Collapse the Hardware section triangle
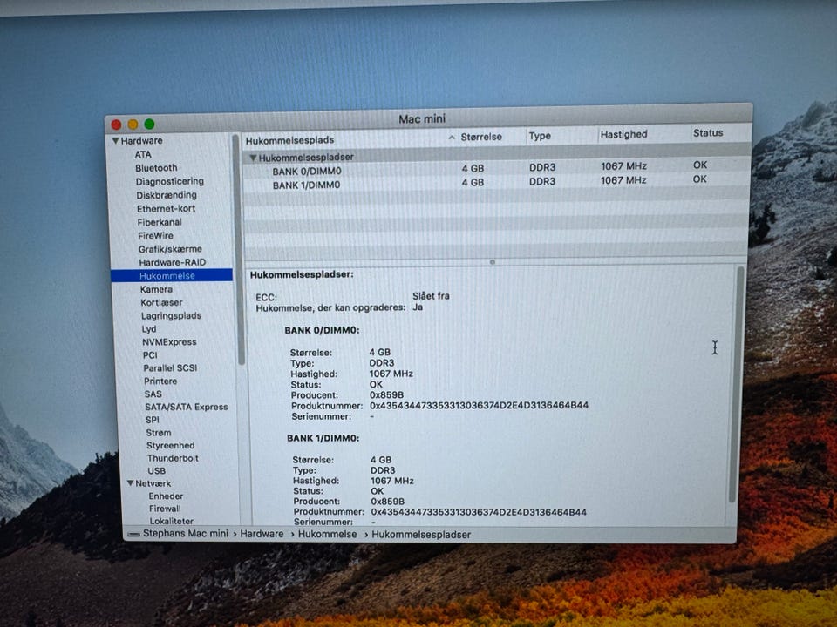 (x=115, y=141)
